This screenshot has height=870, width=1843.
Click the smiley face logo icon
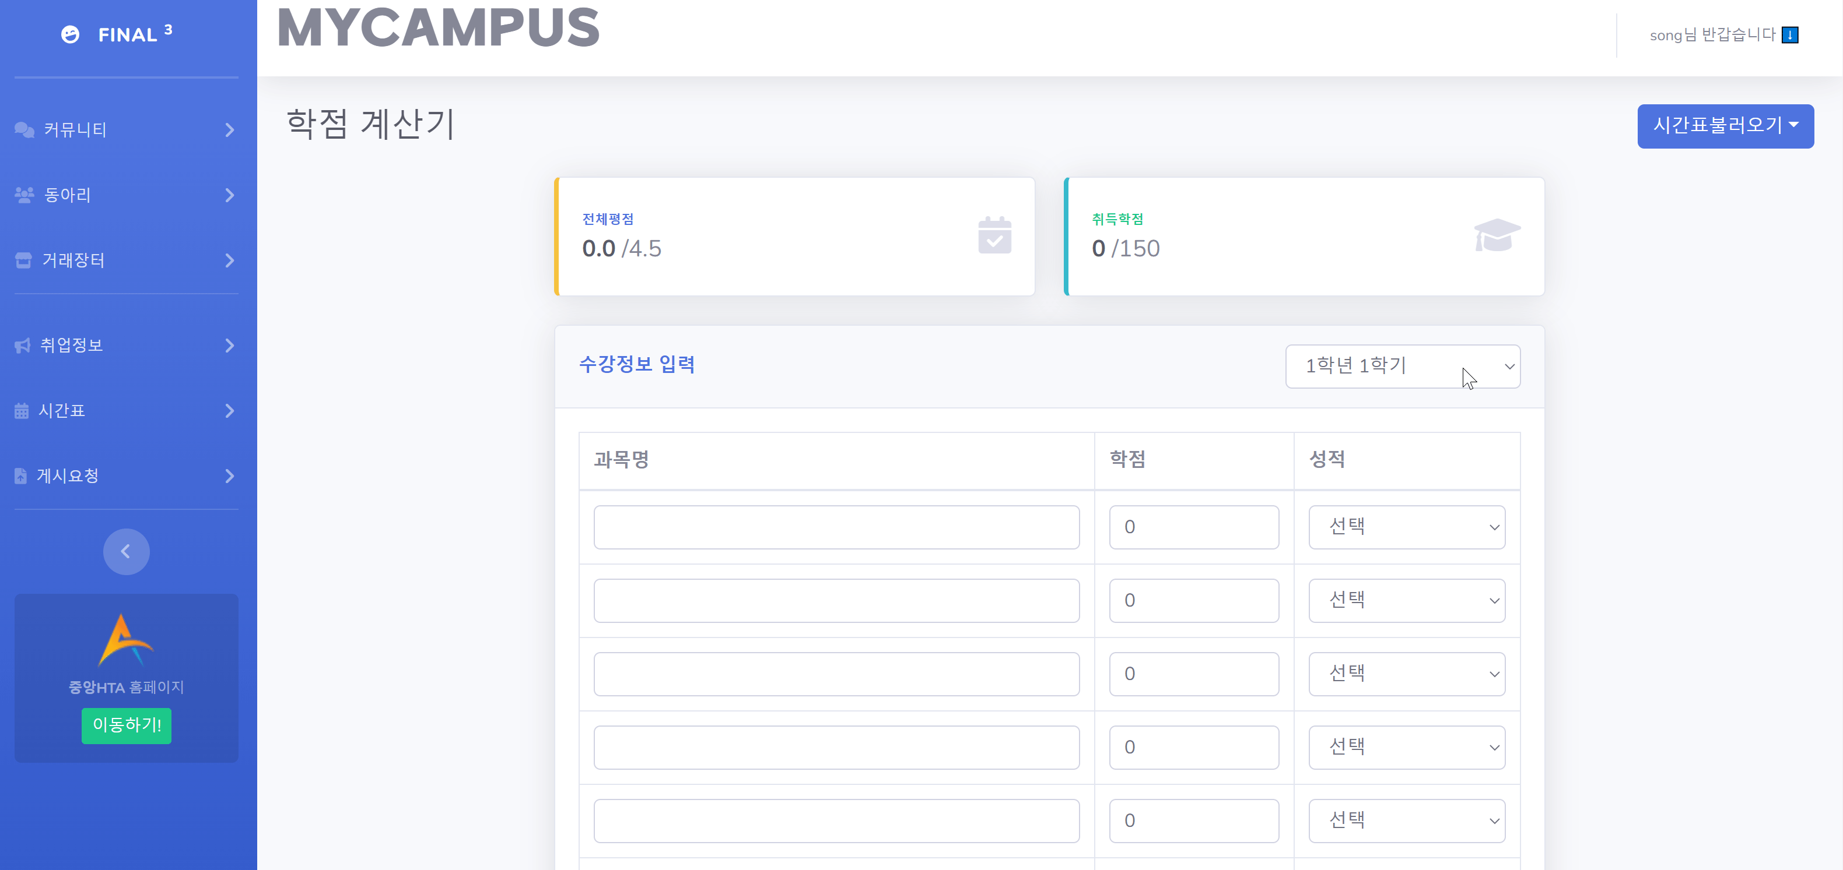click(70, 34)
